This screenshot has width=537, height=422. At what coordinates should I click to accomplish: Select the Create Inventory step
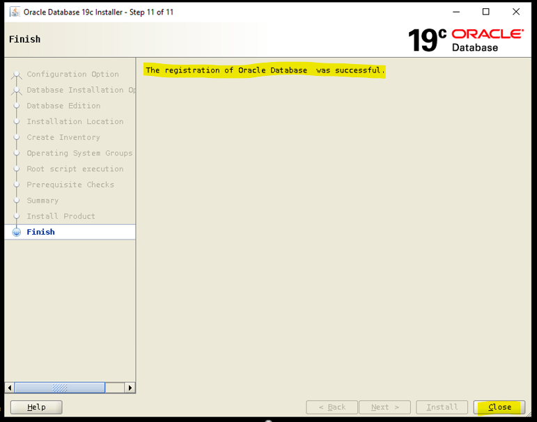pyautogui.click(x=63, y=137)
